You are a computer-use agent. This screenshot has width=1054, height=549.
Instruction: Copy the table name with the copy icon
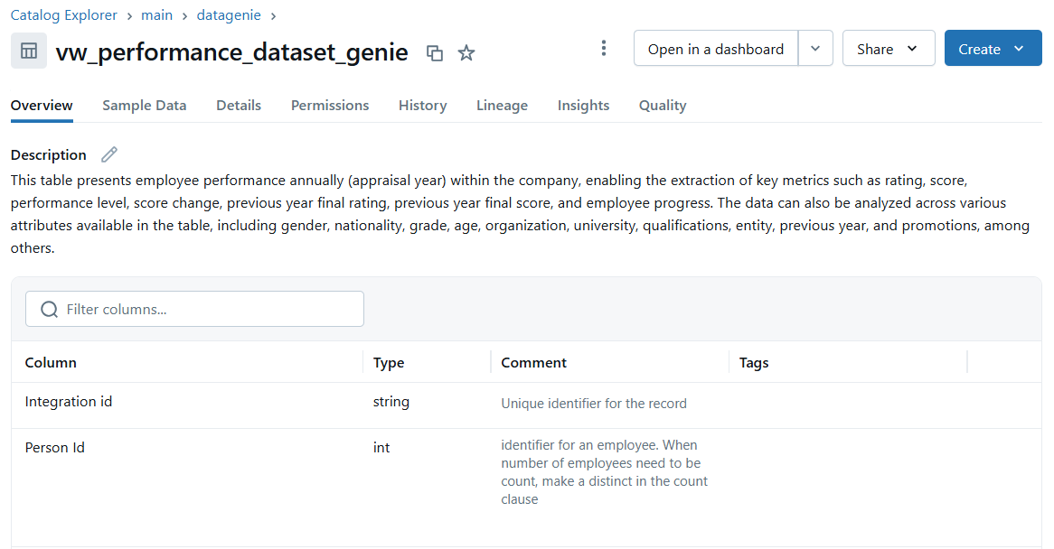435,53
